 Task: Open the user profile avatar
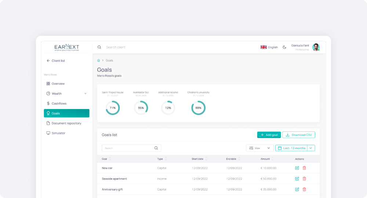(x=316, y=47)
